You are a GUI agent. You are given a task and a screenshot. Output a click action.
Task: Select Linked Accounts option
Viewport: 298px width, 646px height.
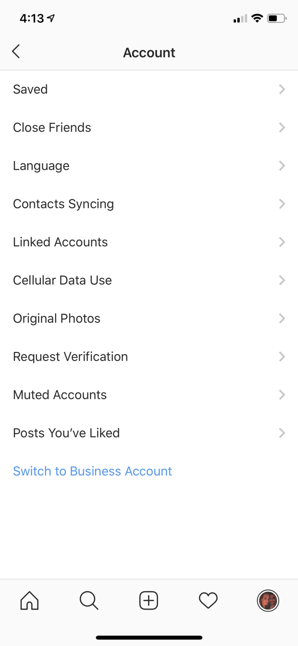pyautogui.click(x=60, y=242)
